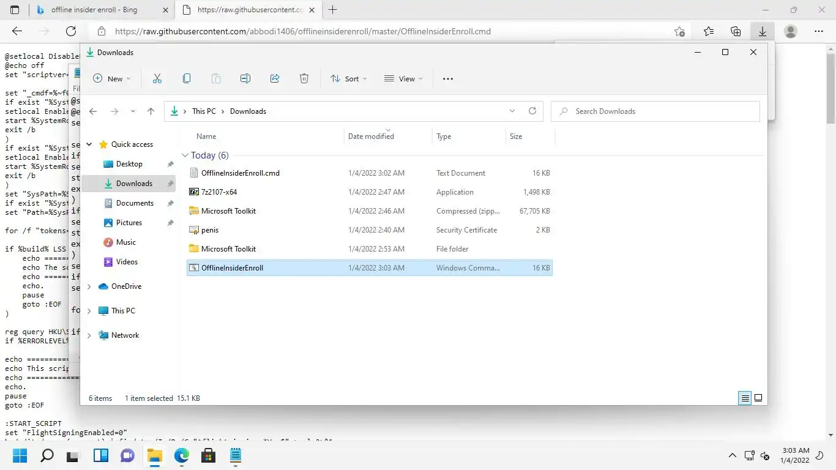836x470 pixels.
Task: Sort files by Name column header
Action: pos(206,136)
